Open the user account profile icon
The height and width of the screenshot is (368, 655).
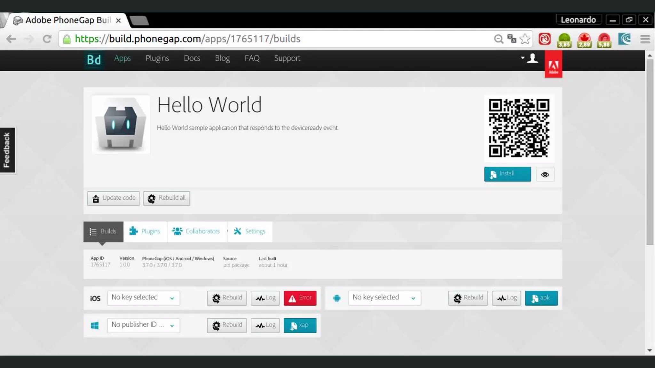point(533,58)
